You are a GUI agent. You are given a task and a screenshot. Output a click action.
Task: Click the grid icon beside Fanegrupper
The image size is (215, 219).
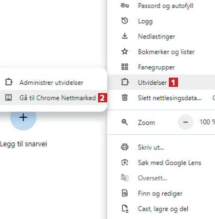[125, 67]
